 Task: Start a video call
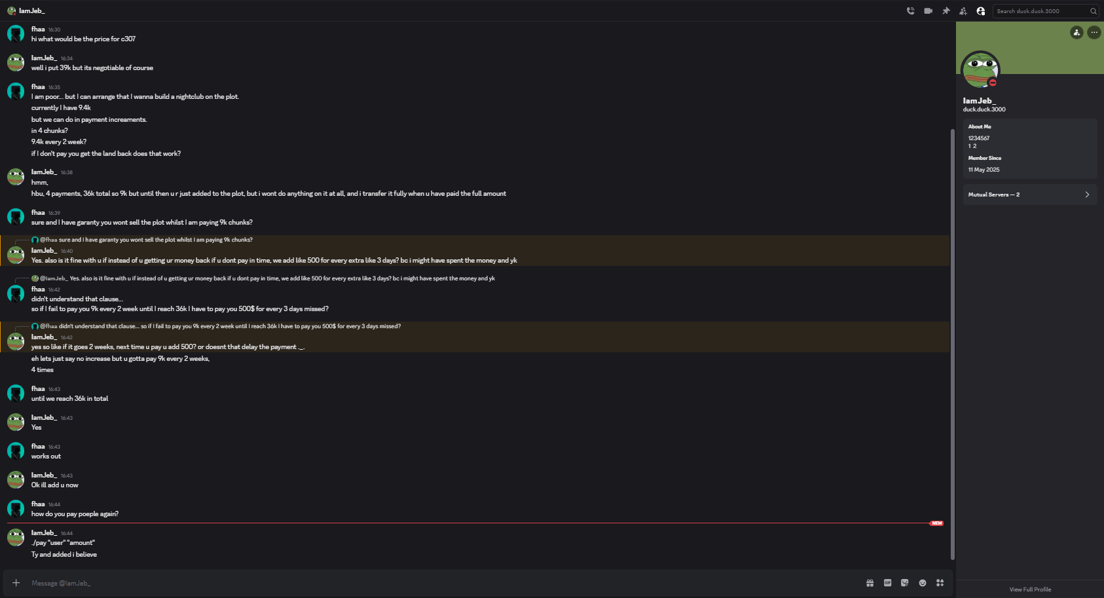tap(928, 11)
